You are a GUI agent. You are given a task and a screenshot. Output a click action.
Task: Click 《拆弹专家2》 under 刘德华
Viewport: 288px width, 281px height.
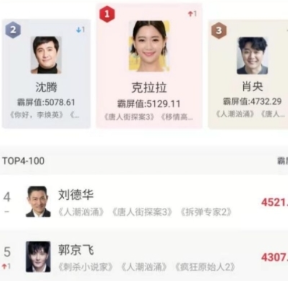206,212
